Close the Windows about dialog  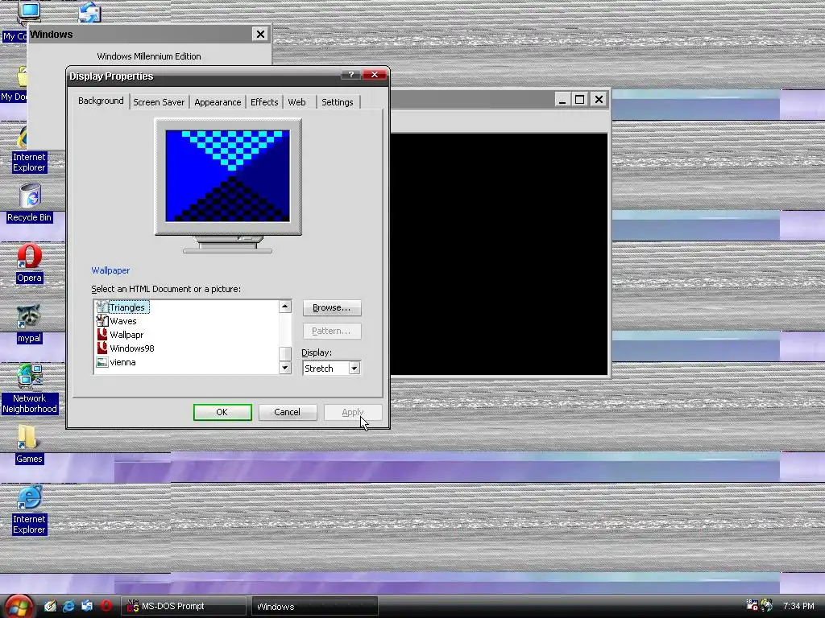coord(260,34)
